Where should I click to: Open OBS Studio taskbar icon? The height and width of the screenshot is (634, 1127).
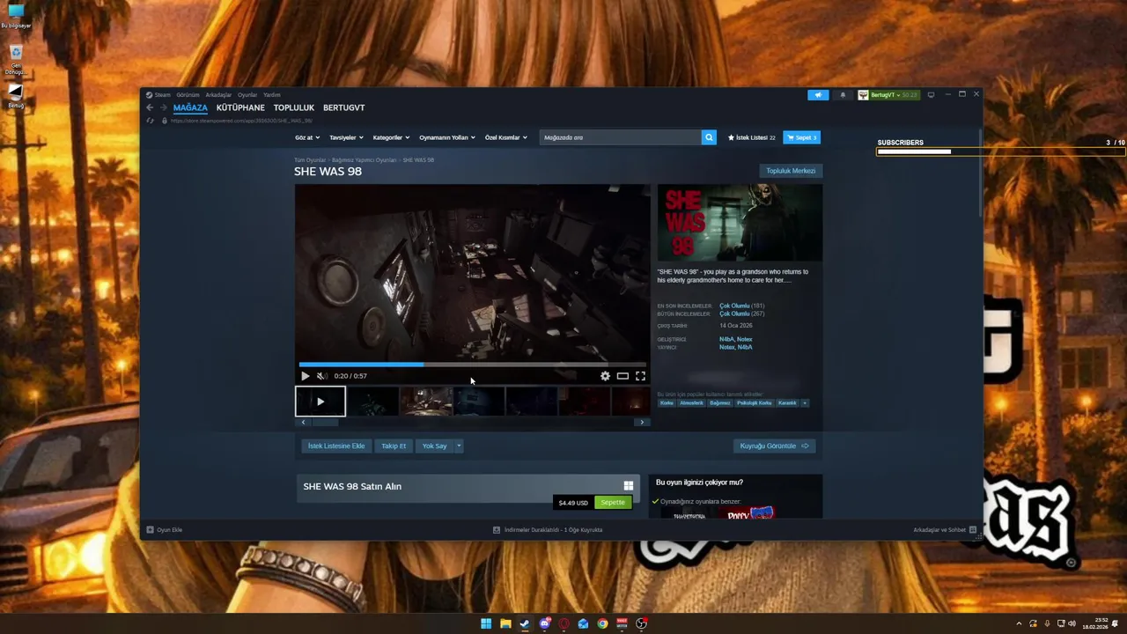click(641, 623)
